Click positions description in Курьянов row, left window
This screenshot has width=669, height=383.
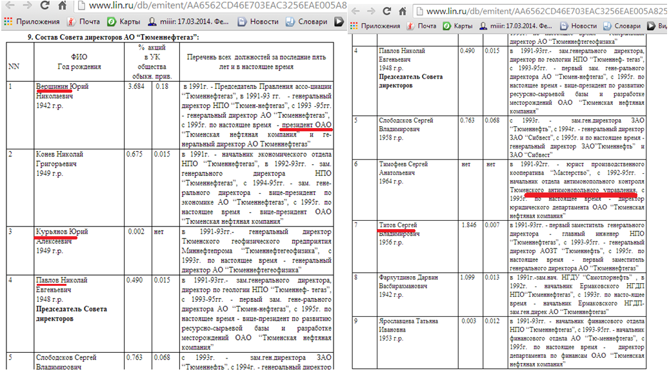pos(256,250)
